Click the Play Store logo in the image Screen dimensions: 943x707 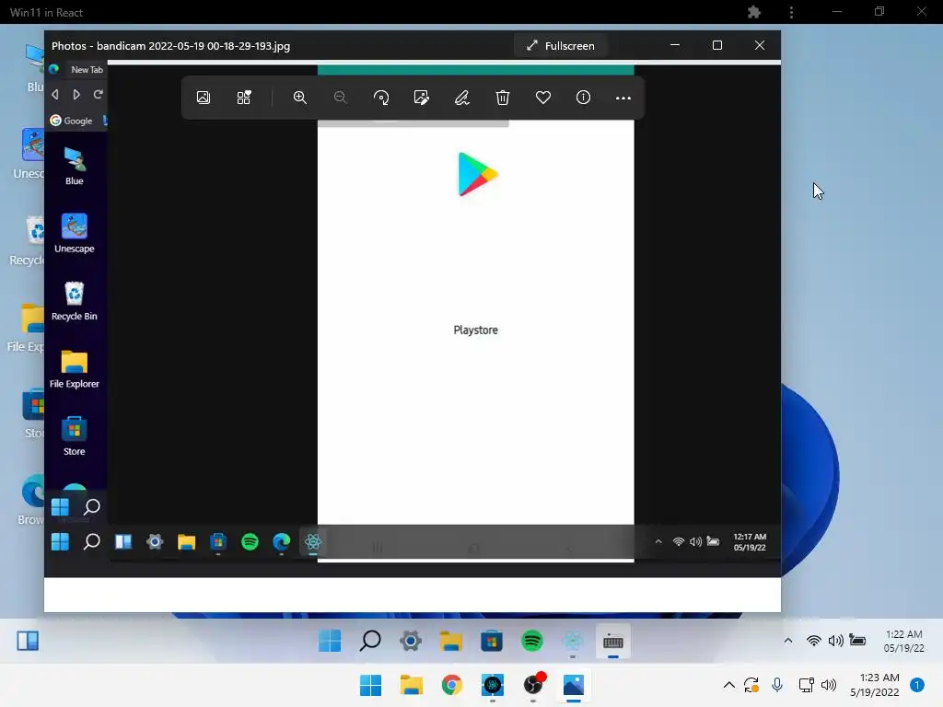click(x=478, y=174)
